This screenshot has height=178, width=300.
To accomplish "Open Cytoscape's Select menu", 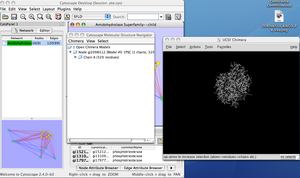I will click(x=35, y=9).
